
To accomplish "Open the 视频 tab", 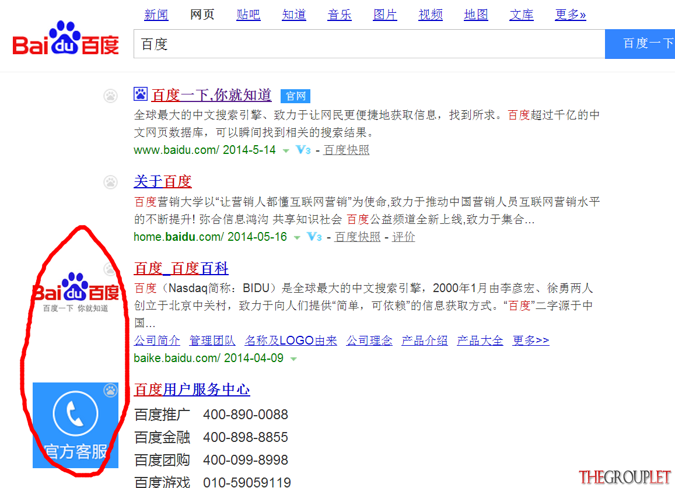I will point(431,15).
